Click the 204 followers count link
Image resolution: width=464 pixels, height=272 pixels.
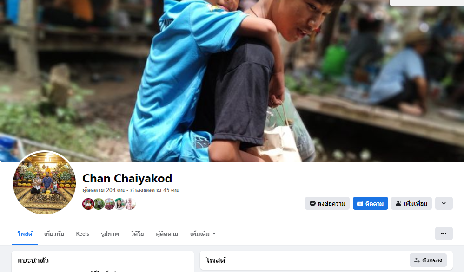click(103, 190)
